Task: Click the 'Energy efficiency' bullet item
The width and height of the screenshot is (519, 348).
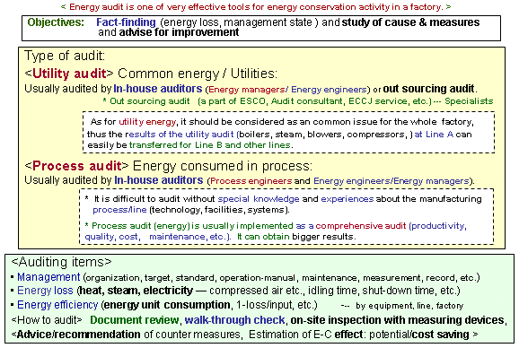Action: [57, 305]
